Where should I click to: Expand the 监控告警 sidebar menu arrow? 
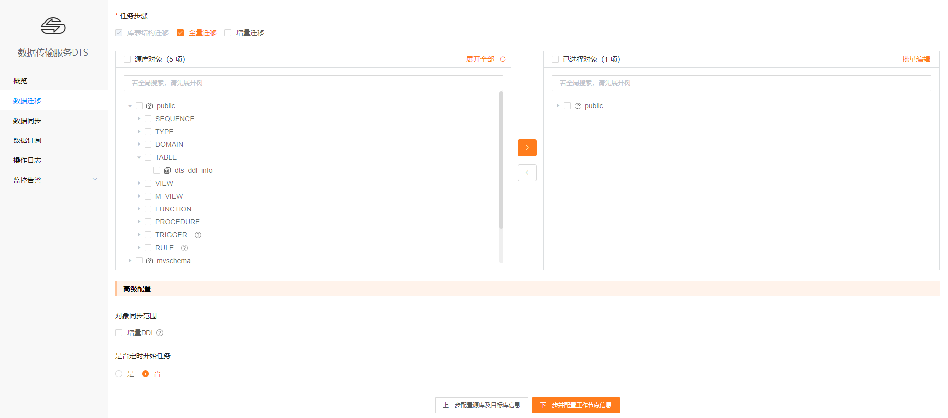point(95,180)
